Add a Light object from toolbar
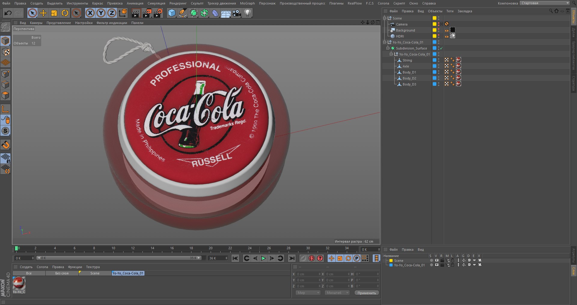This screenshot has height=305, width=577. (x=248, y=13)
